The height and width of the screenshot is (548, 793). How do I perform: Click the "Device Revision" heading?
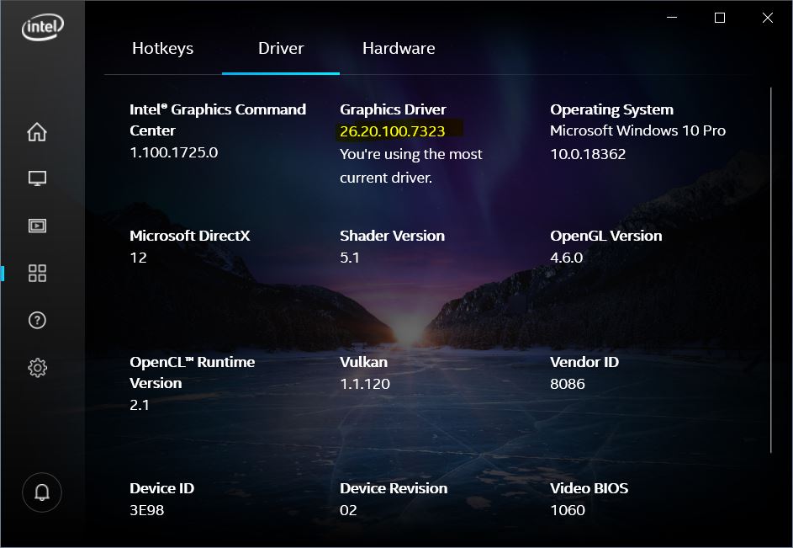(x=394, y=488)
